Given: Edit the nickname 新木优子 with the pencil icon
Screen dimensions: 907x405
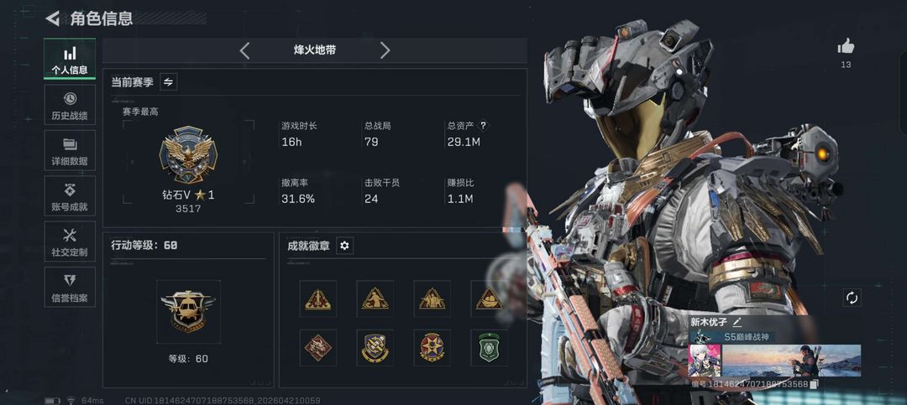Looking at the screenshot, I should coord(737,322).
